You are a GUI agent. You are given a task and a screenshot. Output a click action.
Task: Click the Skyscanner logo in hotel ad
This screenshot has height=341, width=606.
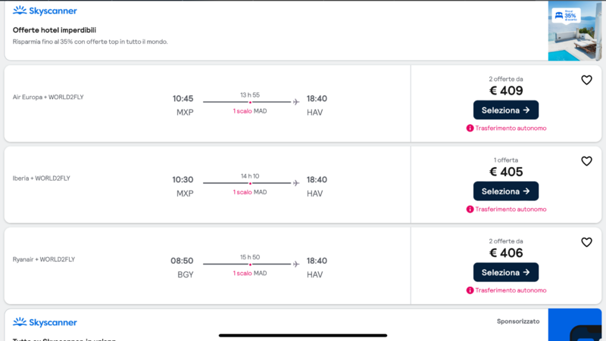point(45,11)
